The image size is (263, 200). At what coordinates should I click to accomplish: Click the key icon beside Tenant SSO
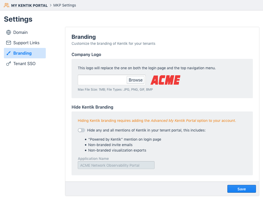8,64
